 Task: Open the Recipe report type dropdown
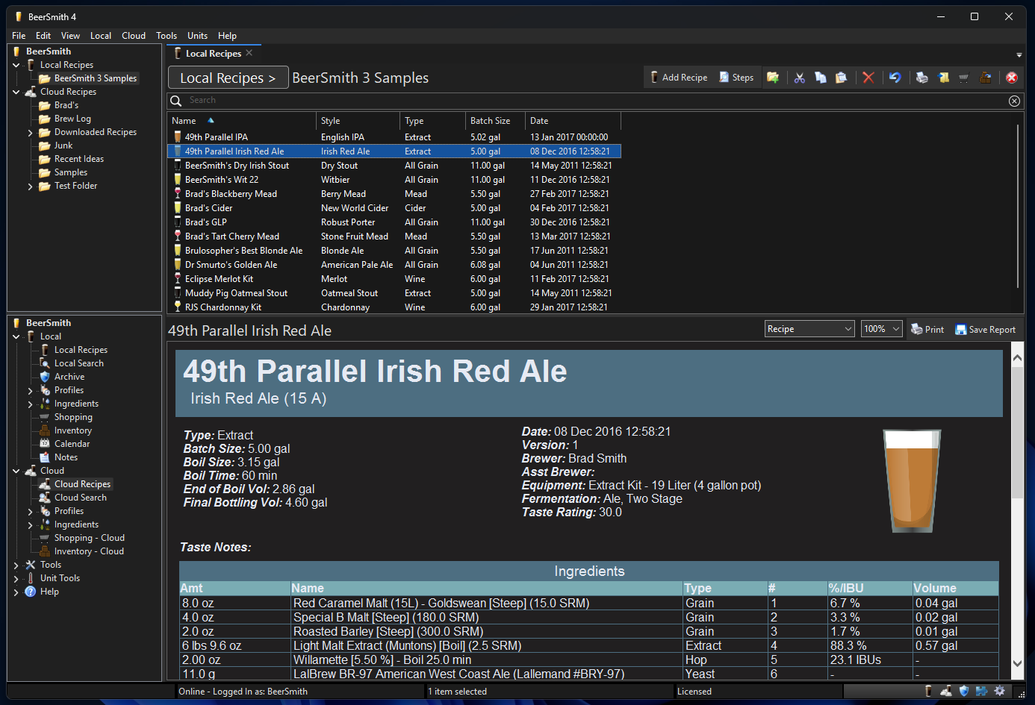pos(809,329)
